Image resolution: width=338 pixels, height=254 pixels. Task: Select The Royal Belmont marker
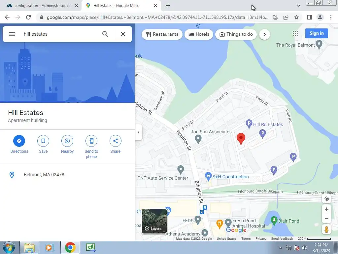coord(319,45)
